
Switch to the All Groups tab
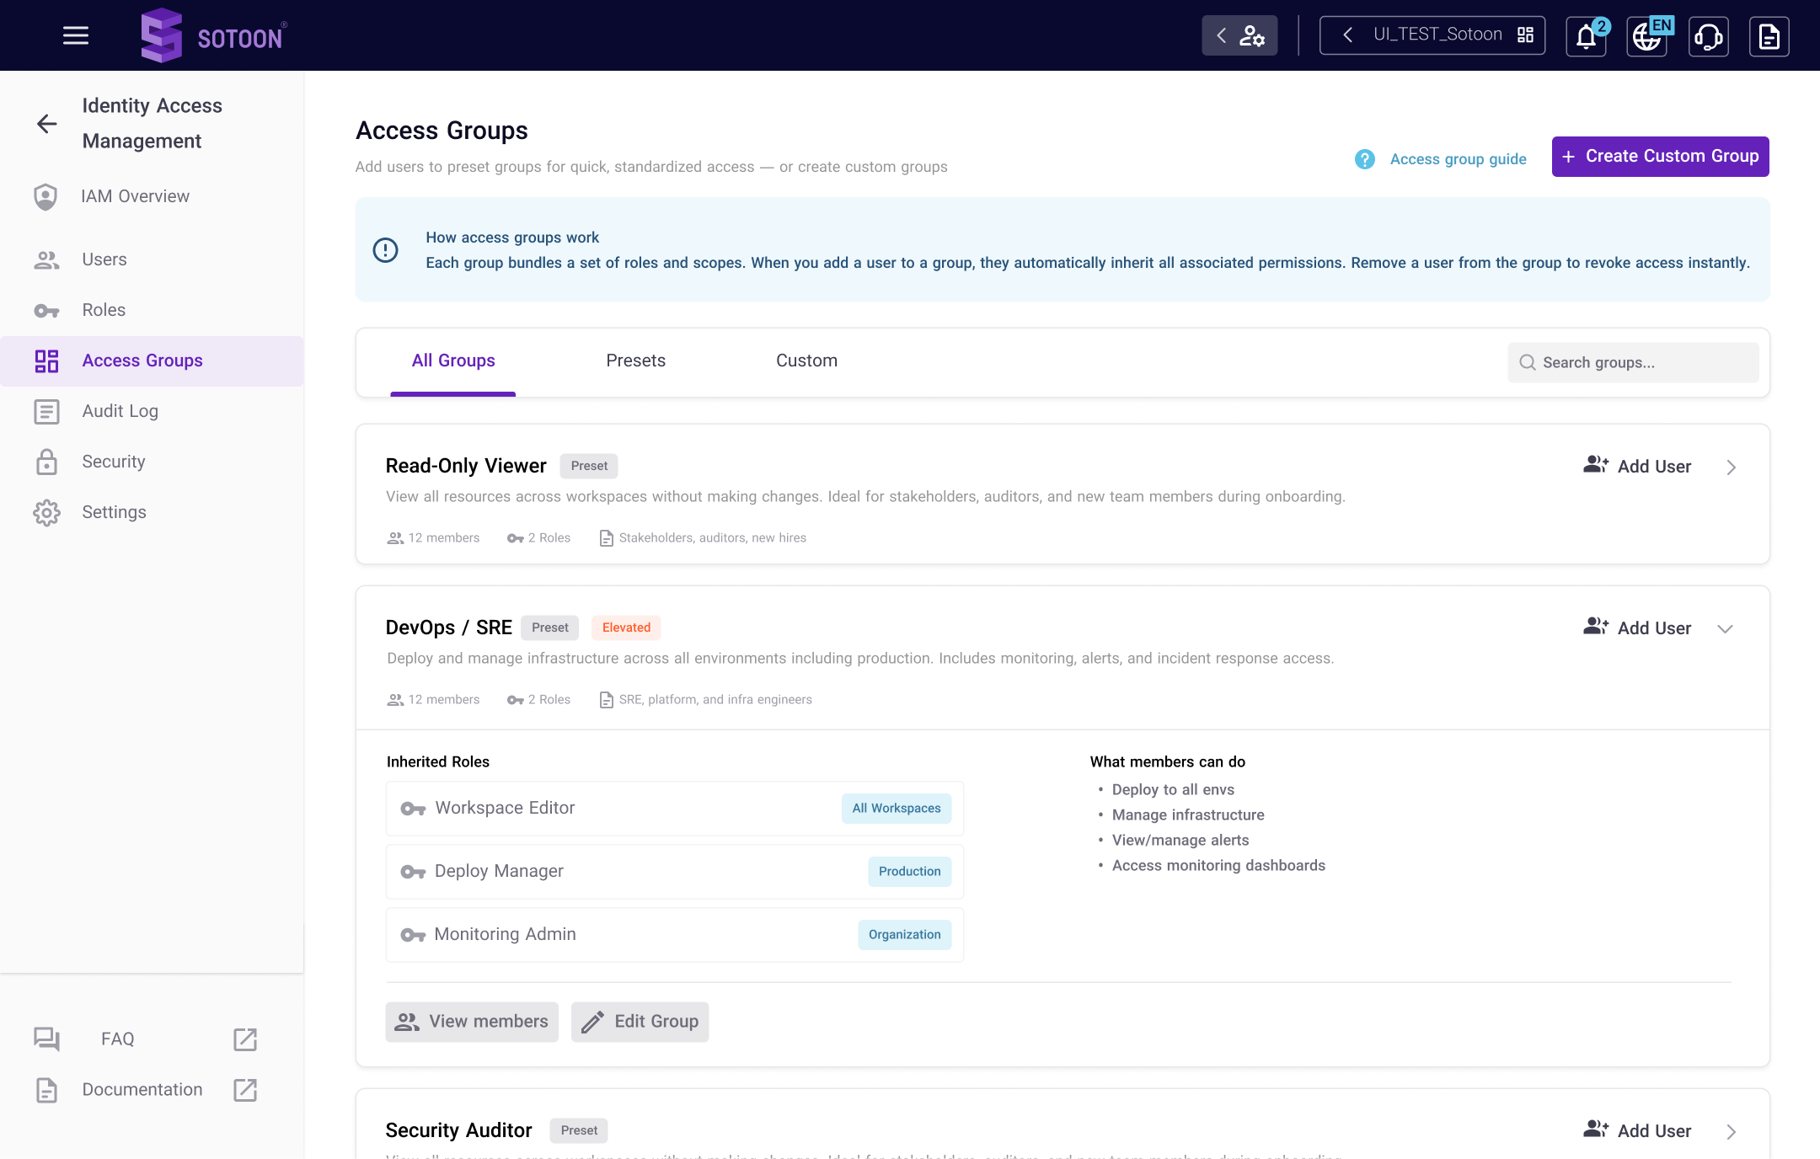pyautogui.click(x=453, y=361)
